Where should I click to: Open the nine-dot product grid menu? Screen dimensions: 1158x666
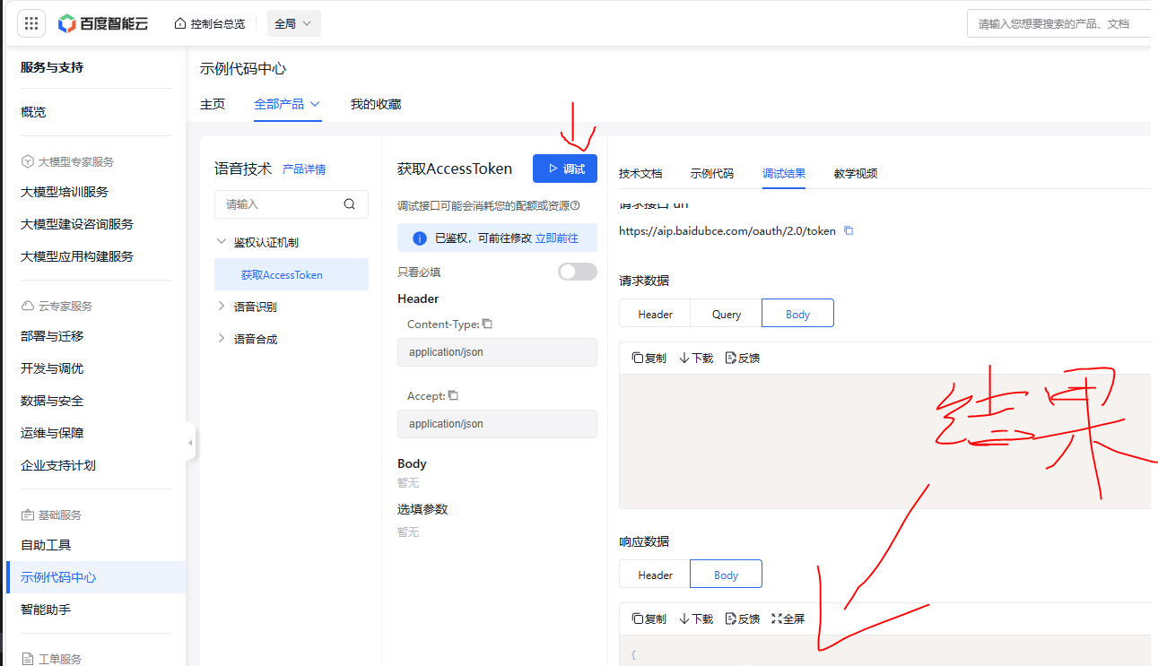coord(31,23)
